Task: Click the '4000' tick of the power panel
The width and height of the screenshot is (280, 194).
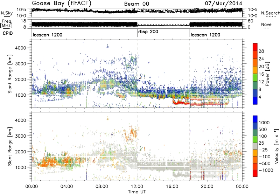Action: tap(20, 48)
